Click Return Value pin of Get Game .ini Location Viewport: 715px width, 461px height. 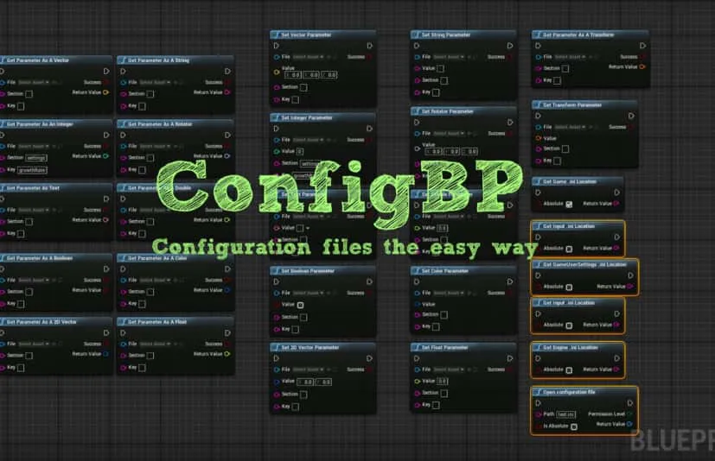click(616, 204)
